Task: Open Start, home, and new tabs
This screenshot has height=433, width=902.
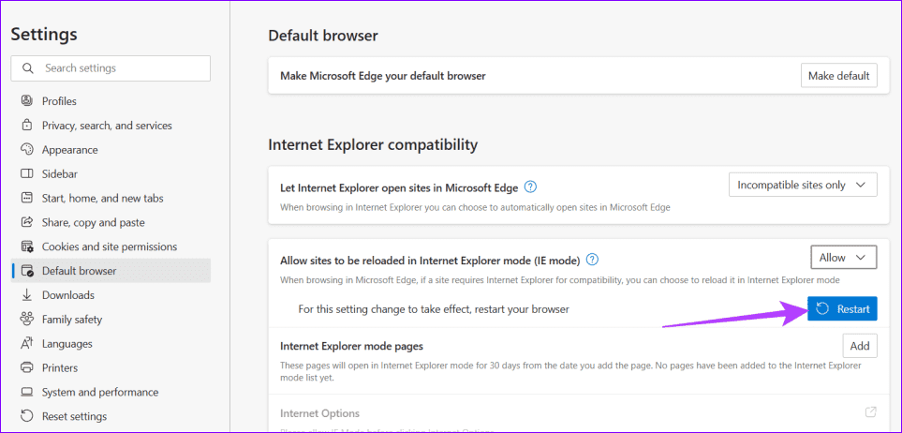Action: click(111, 198)
